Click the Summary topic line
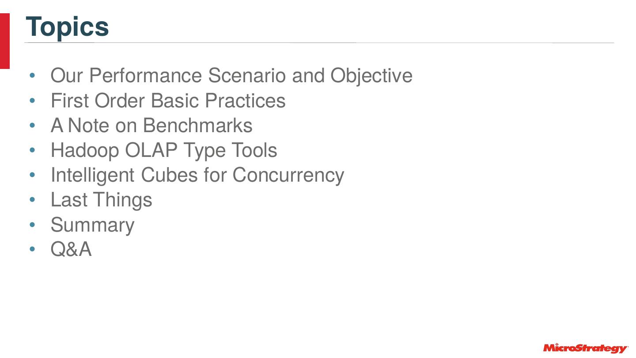This screenshot has height=358, width=636. coord(92,225)
